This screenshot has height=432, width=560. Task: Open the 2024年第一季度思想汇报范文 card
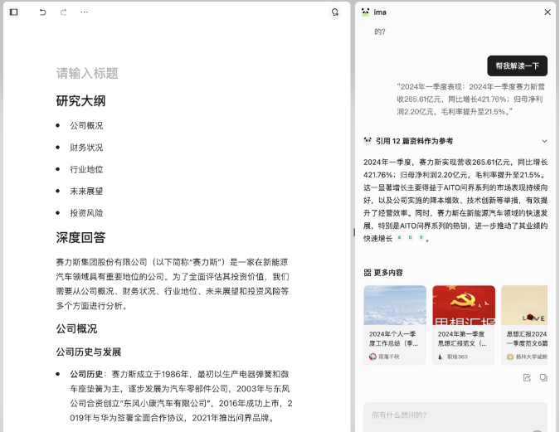click(464, 325)
